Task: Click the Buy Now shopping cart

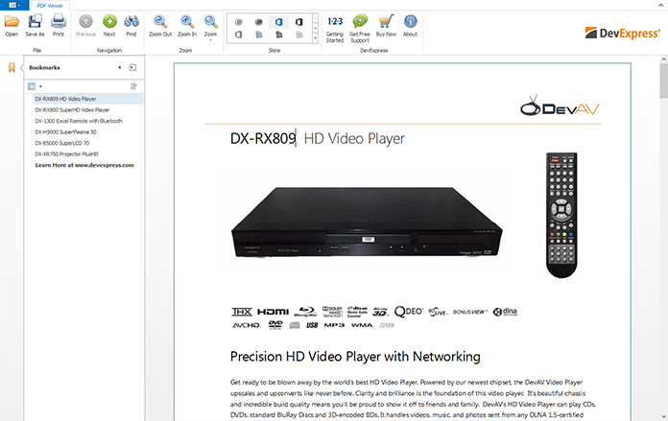Action: coord(387,23)
